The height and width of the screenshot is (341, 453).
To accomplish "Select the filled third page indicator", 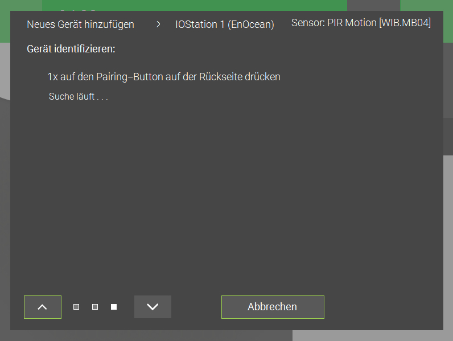I will [x=114, y=307].
